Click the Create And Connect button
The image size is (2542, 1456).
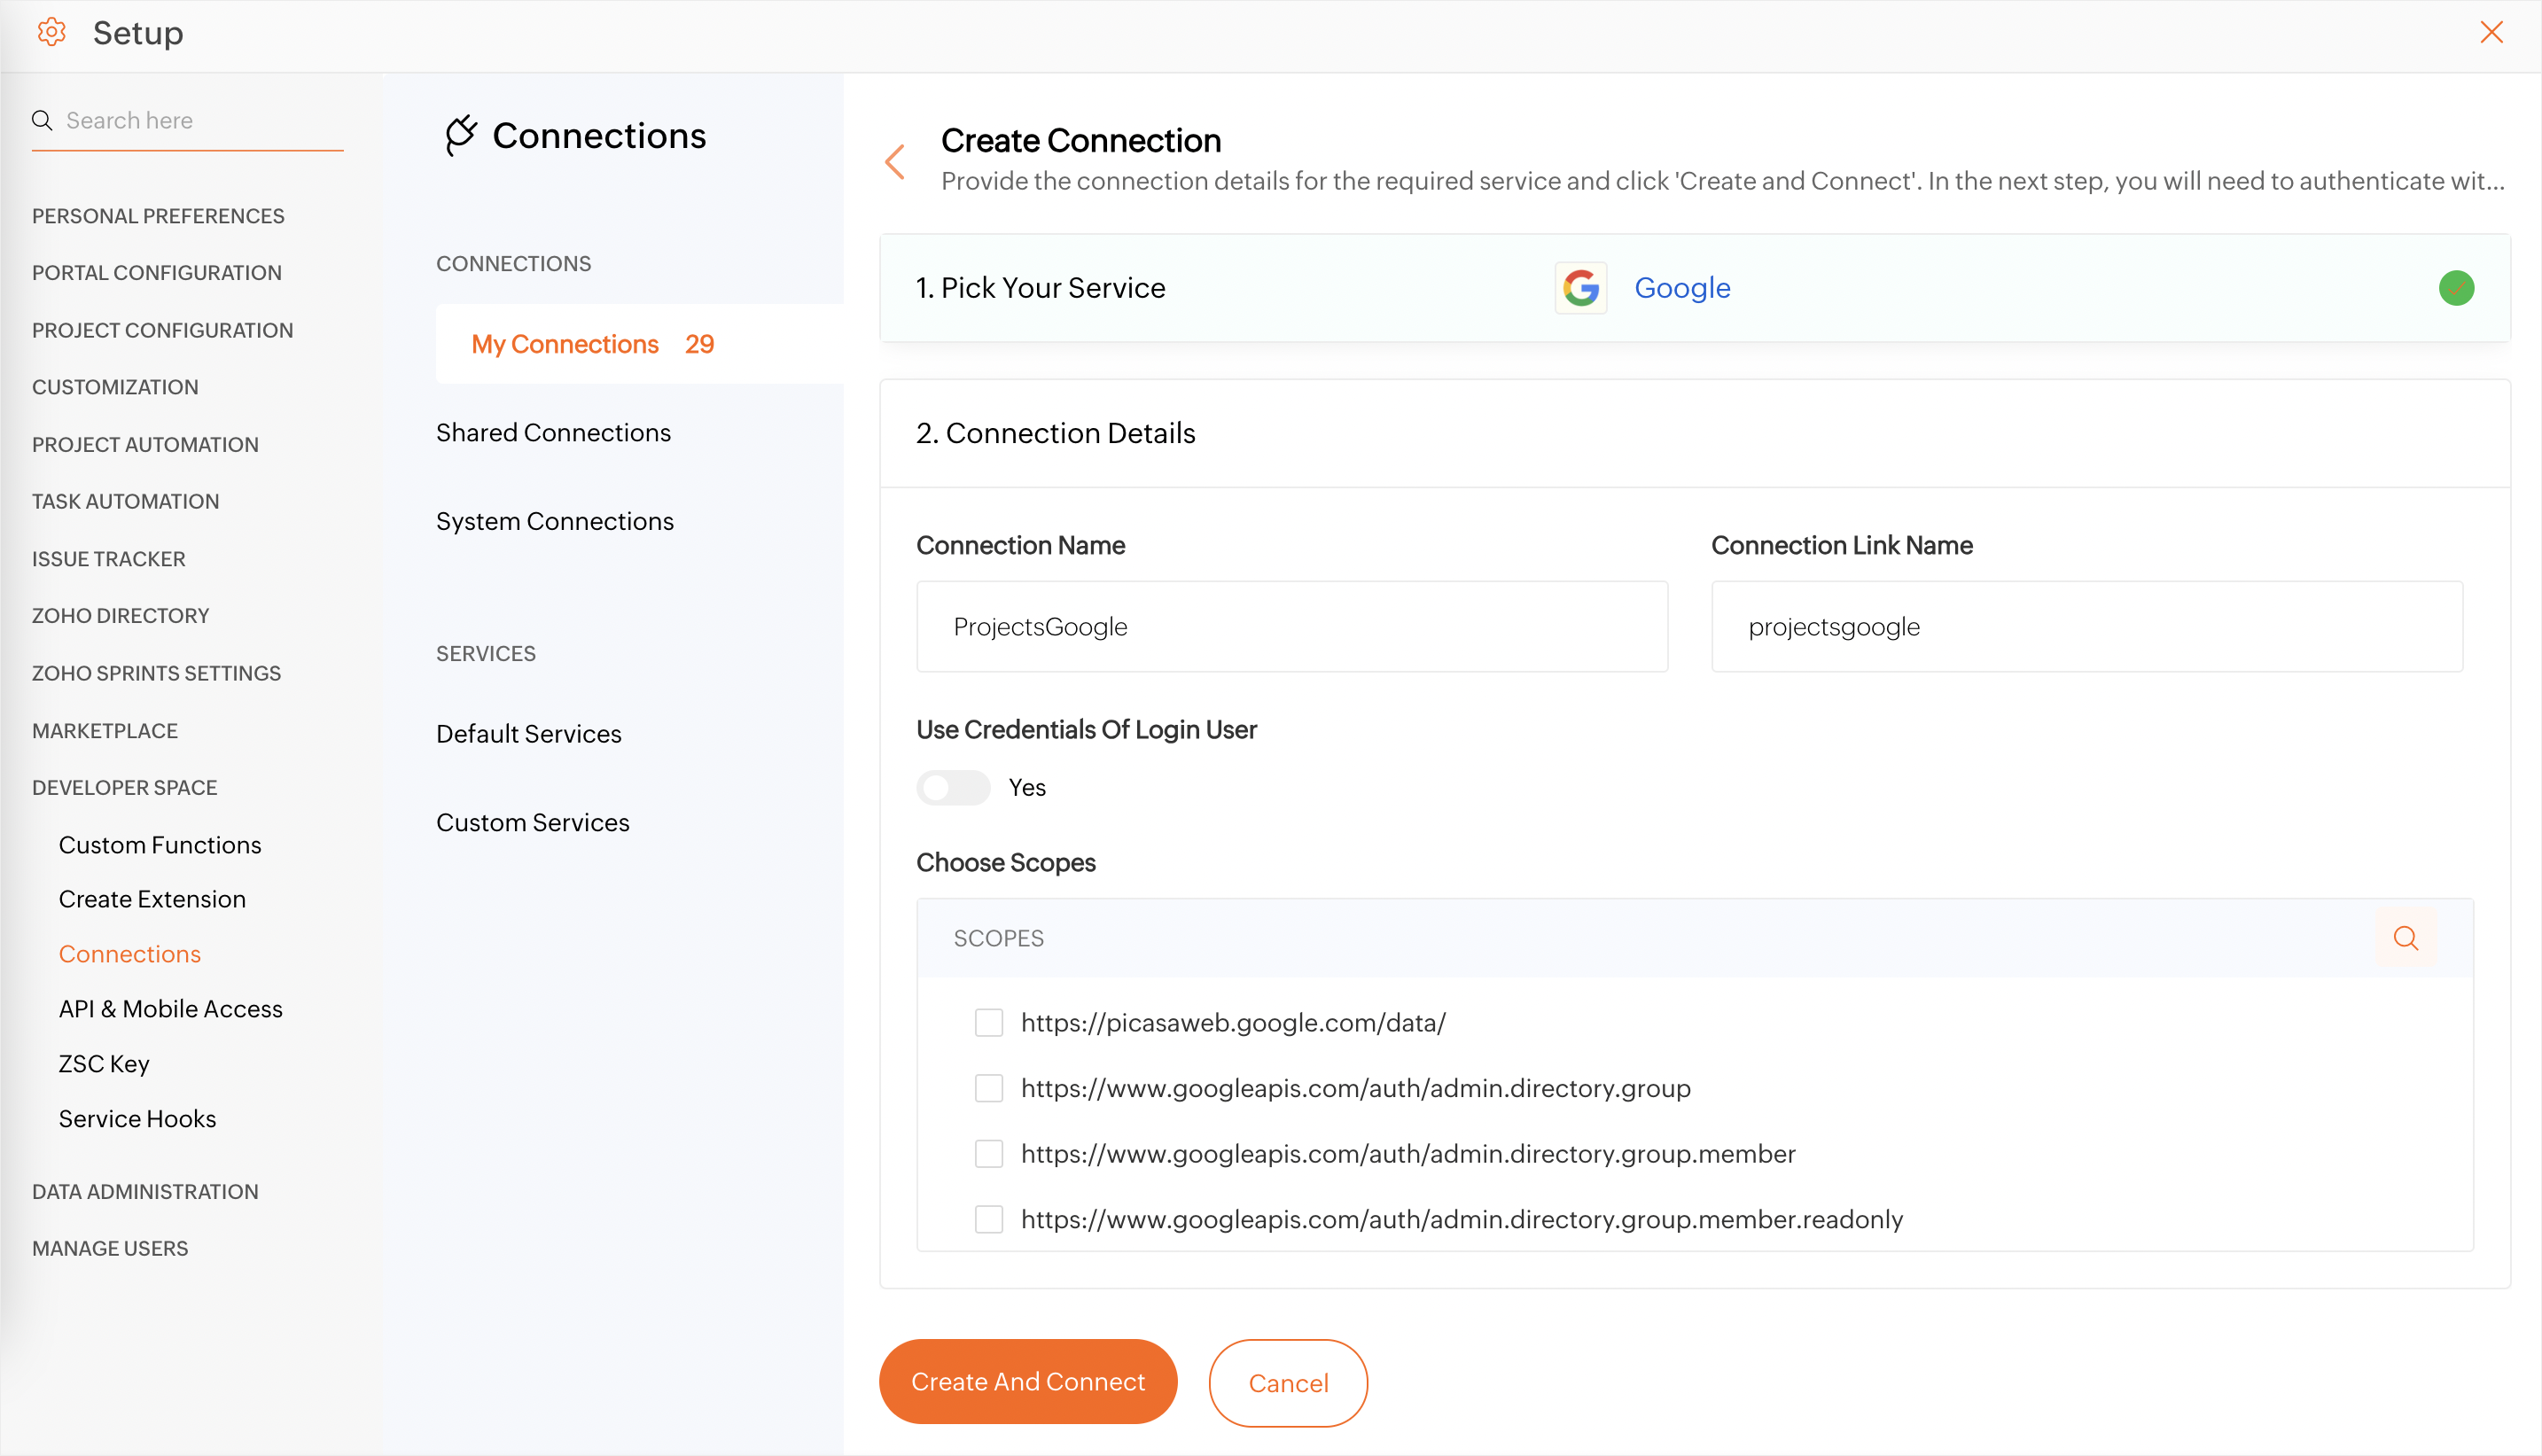pyautogui.click(x=1027, y=1381)
